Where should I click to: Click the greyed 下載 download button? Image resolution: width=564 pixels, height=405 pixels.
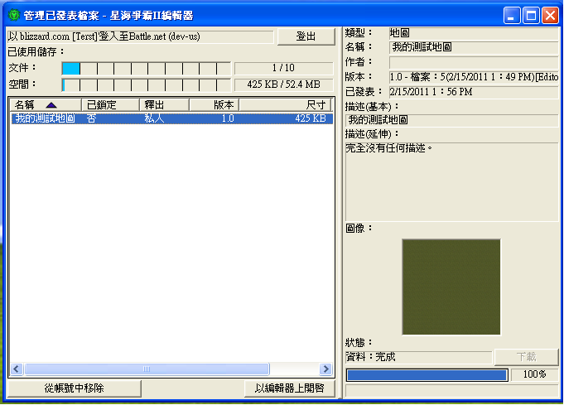pos(527,357)
